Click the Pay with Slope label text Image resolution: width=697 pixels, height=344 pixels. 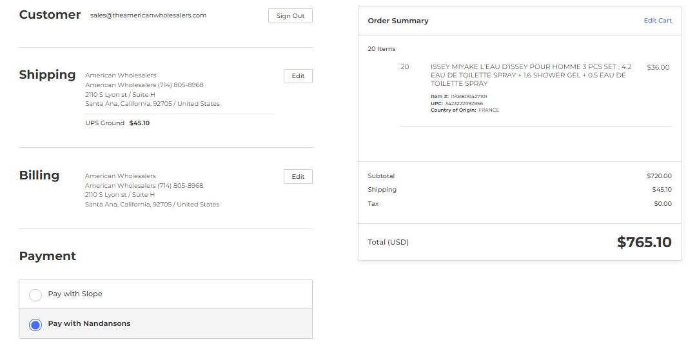[75, 294]
